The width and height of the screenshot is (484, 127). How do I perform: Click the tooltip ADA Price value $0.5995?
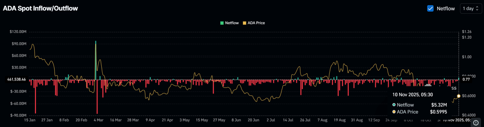pyautogui.click(x=438, y=112)
